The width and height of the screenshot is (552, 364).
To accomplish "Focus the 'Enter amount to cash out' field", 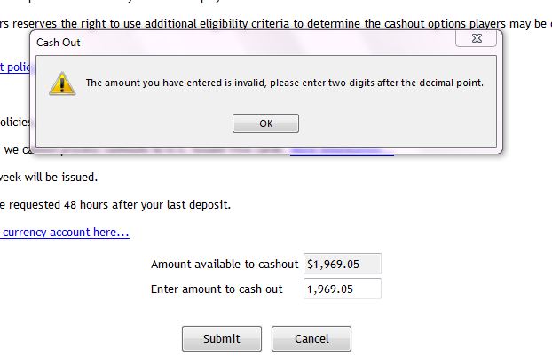I will [x=342, y=289].
